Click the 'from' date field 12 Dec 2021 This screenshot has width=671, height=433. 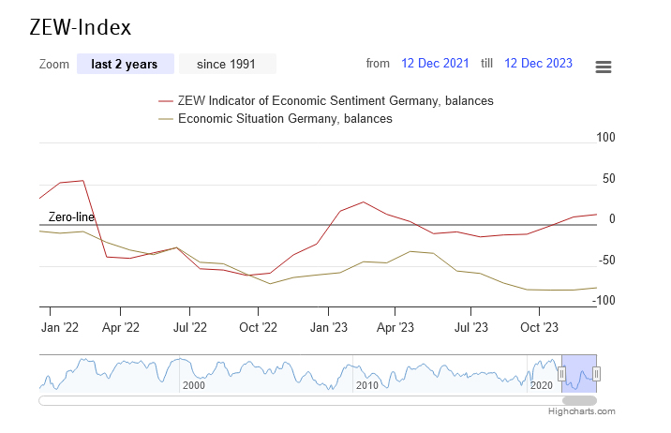click(x=435, y=64)
